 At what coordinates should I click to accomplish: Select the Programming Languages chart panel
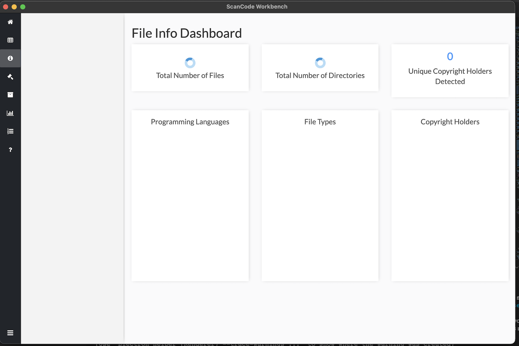coord(190,196)
